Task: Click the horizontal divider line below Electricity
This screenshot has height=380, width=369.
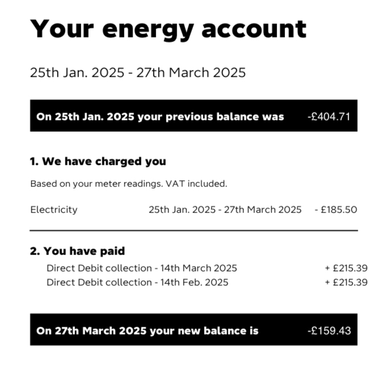Action: pos(194,231)
